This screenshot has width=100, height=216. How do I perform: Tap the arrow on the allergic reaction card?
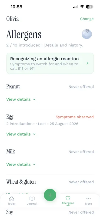[87, 63]
